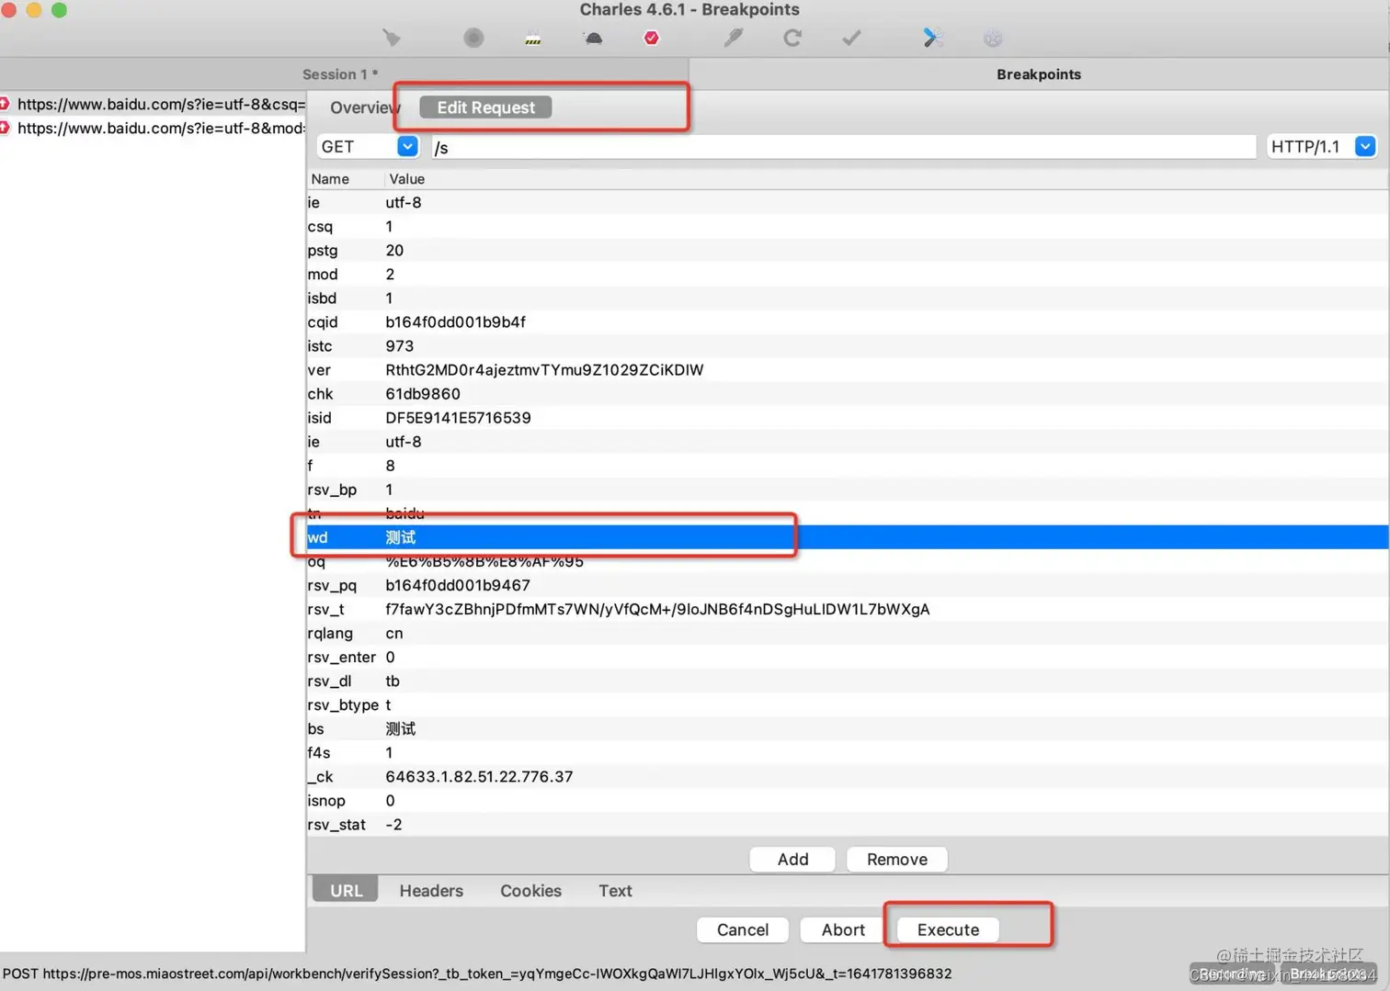Screen dimensions: 1390x991
Task: Select the pstg row with value 20
Action: point(848,251)
